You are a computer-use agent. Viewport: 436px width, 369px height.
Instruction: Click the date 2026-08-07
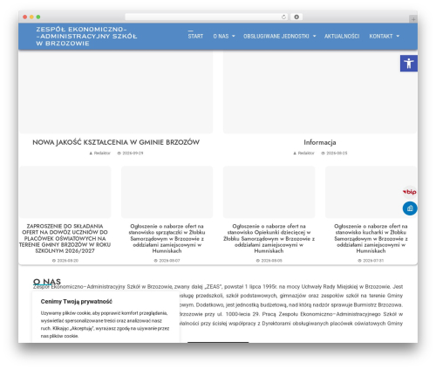click(169, 261)
